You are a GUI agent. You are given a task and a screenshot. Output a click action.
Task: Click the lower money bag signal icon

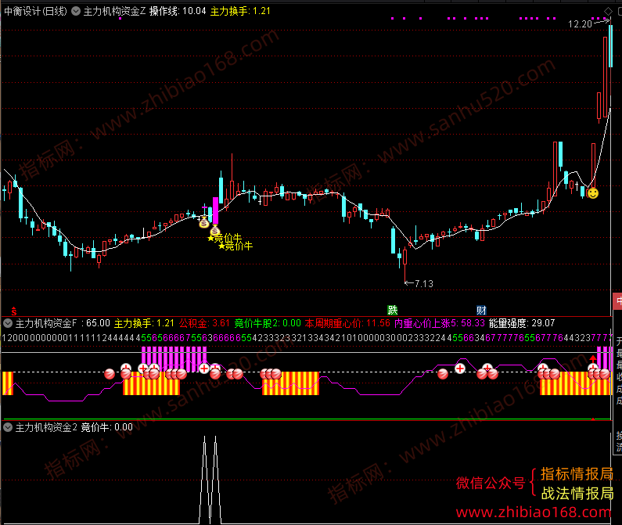coord(214,231)
